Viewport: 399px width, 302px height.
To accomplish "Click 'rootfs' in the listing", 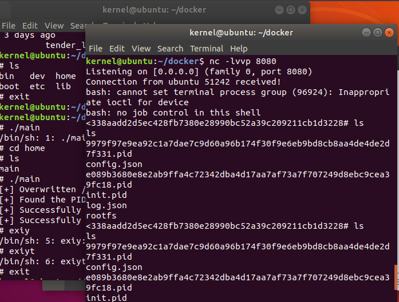I will pyautogui.click(x=101, y=216).
